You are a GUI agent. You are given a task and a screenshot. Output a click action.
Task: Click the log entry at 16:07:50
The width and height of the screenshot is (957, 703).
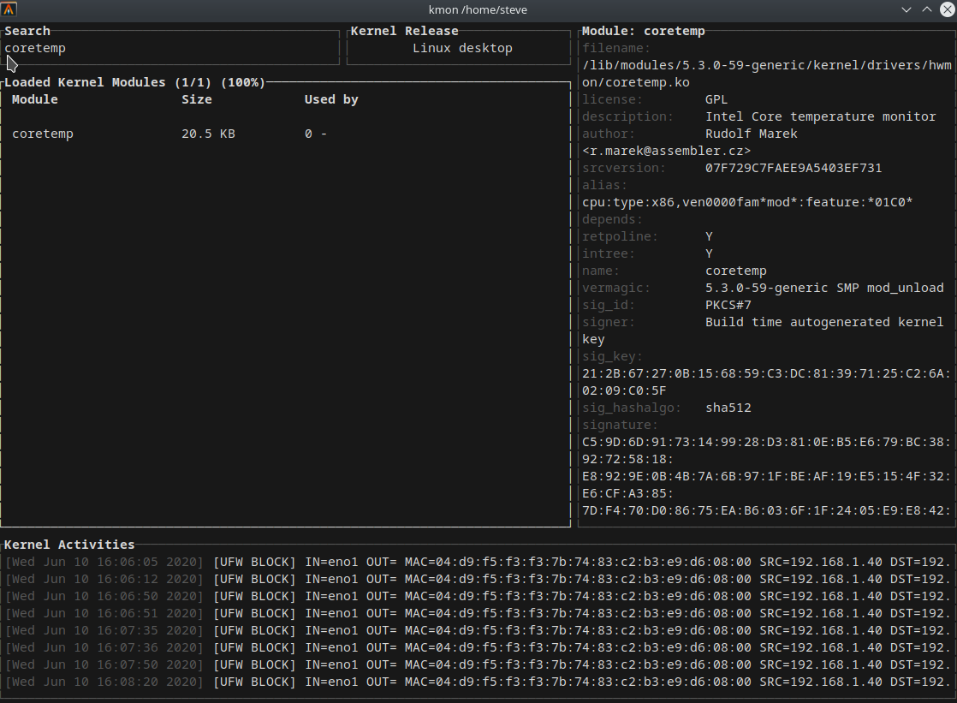[x=478, y=664]
